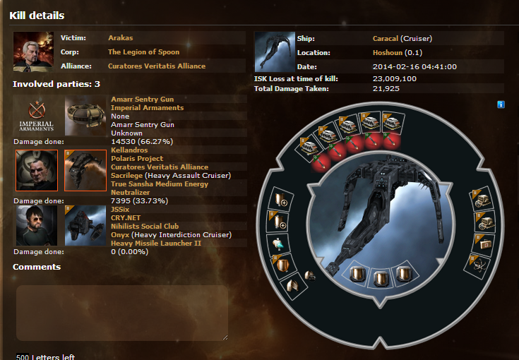Open the Nihilists Social Club alliance link
Image resolution: width=519 pixels, height=360 pixels.
pyautogui.click(x=145, y=226)
